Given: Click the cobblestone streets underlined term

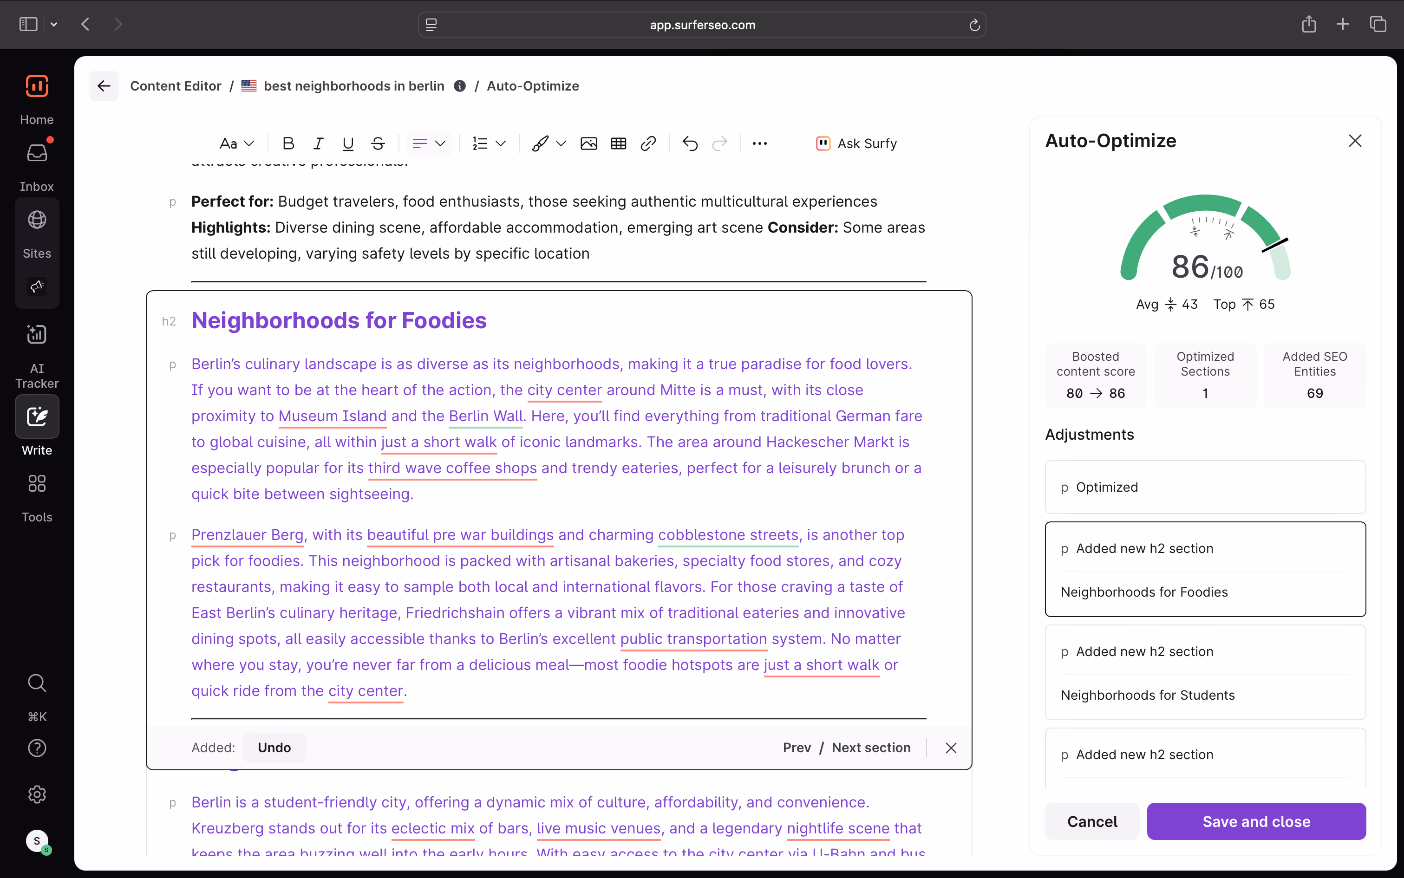Looking at the screenshot, I should (x=728, y=535).
